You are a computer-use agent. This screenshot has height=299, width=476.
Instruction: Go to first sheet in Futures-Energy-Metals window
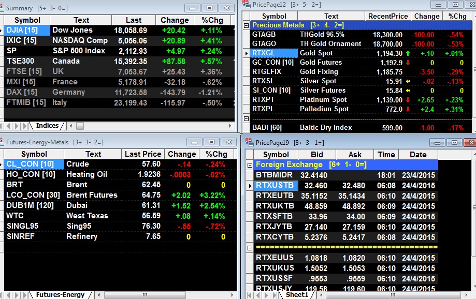(x=2, y=295)
